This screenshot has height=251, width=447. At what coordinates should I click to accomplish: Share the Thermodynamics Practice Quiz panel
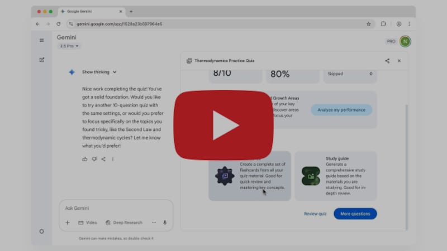tap(387, 61)
